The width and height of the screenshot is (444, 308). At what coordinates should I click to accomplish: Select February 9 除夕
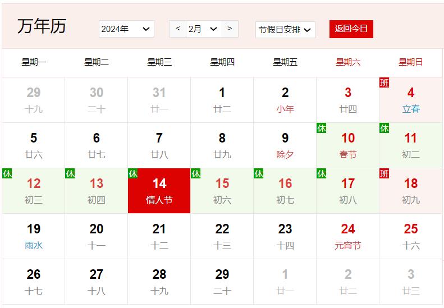285,145
